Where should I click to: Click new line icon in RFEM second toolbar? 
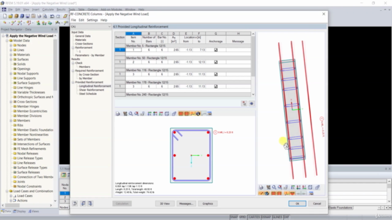click(13, 23)
